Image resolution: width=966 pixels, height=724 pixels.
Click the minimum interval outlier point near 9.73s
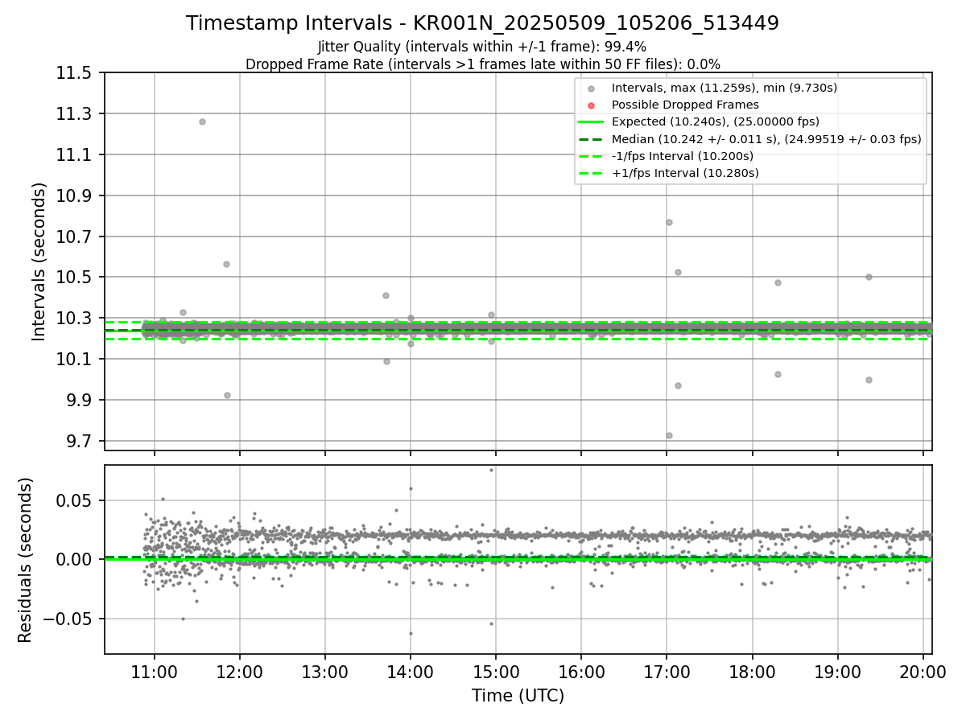click(x=669, y=435)
